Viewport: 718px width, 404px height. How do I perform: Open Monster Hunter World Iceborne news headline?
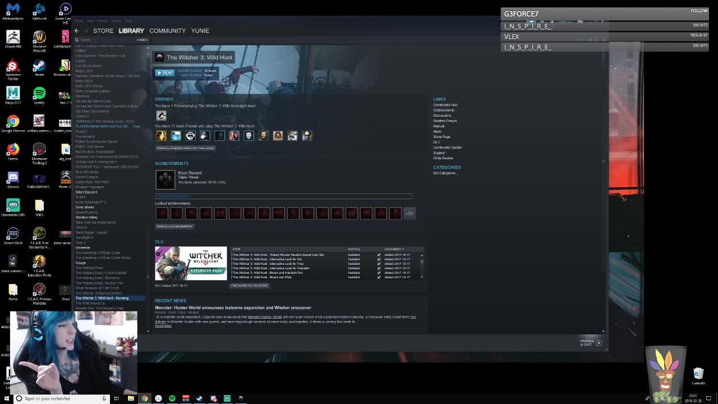[x=233, y=307]
